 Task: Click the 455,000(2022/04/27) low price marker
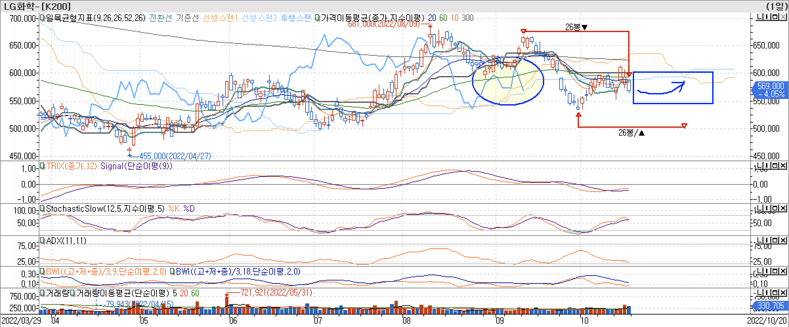click(x=175, y=156)
